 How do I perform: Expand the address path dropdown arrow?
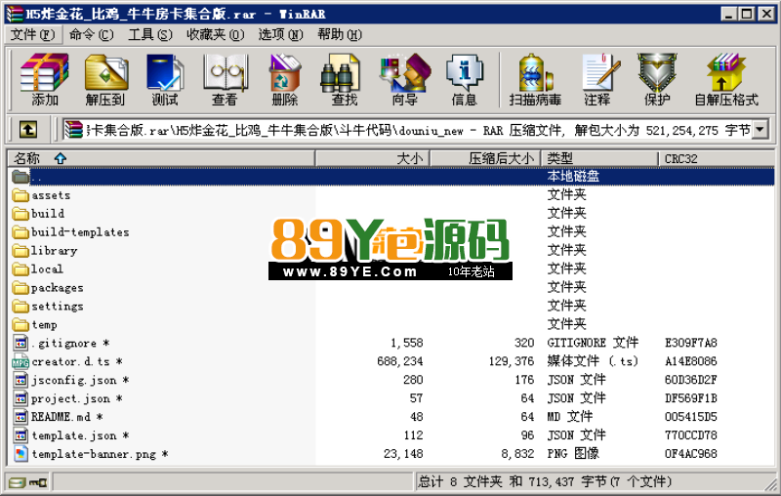pos(760,129)
